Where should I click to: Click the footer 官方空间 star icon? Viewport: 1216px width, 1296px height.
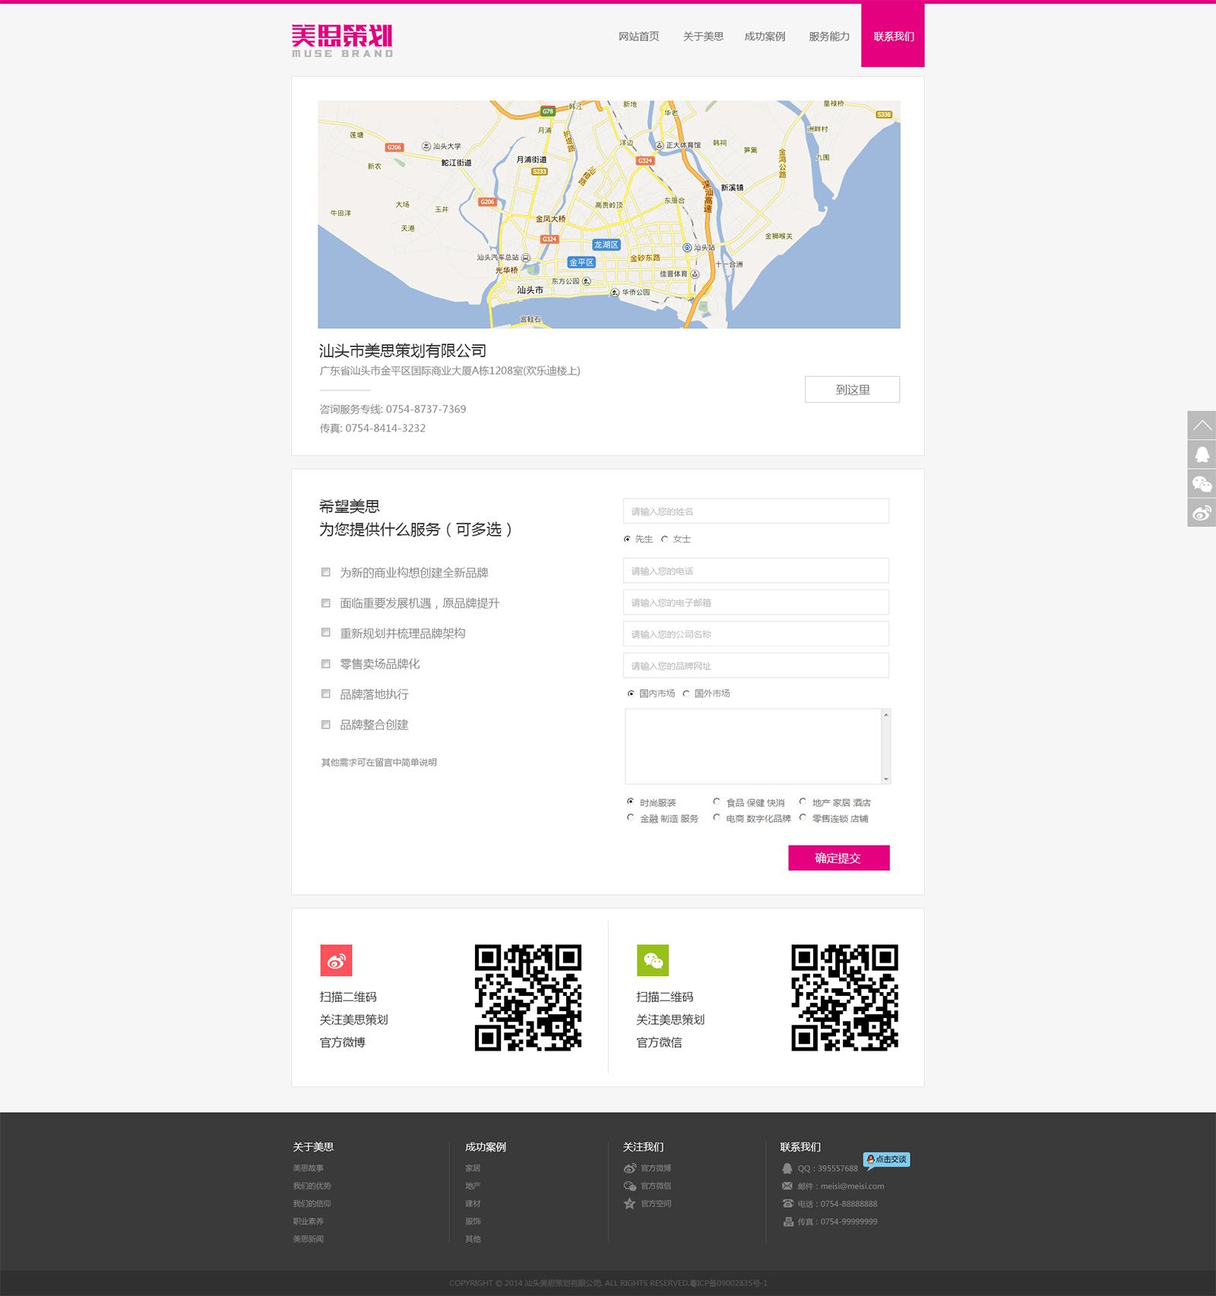pyautogui.click(x=629, y=1203)
